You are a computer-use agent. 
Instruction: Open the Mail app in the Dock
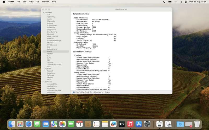click(45, 124)
